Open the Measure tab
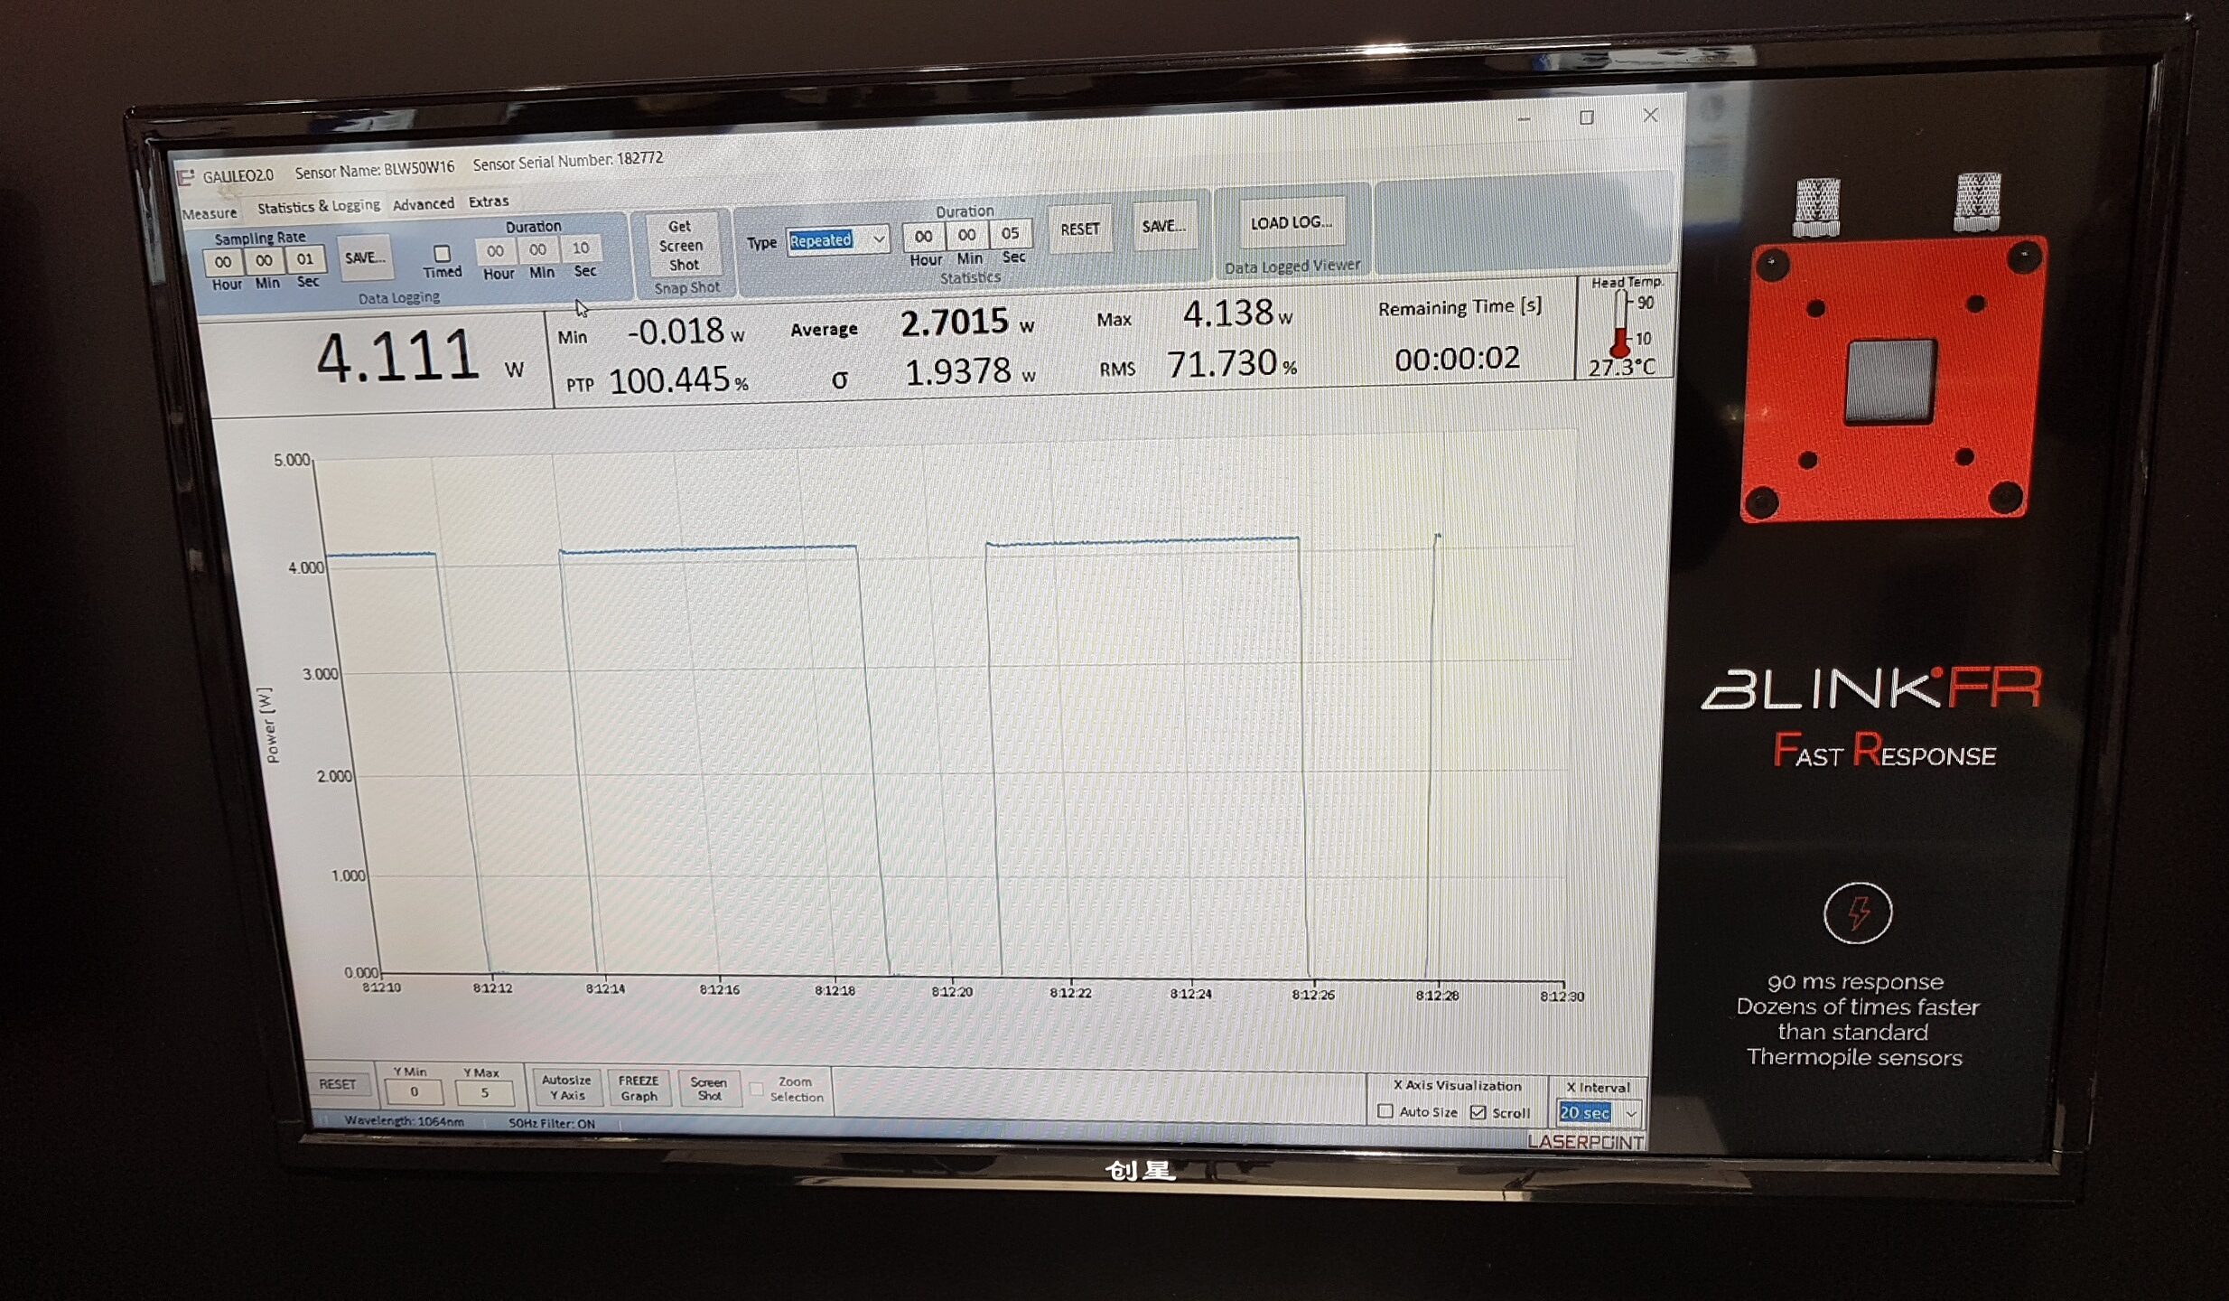This screenshot has height=1301, width=2229. (x=210, y=213)
